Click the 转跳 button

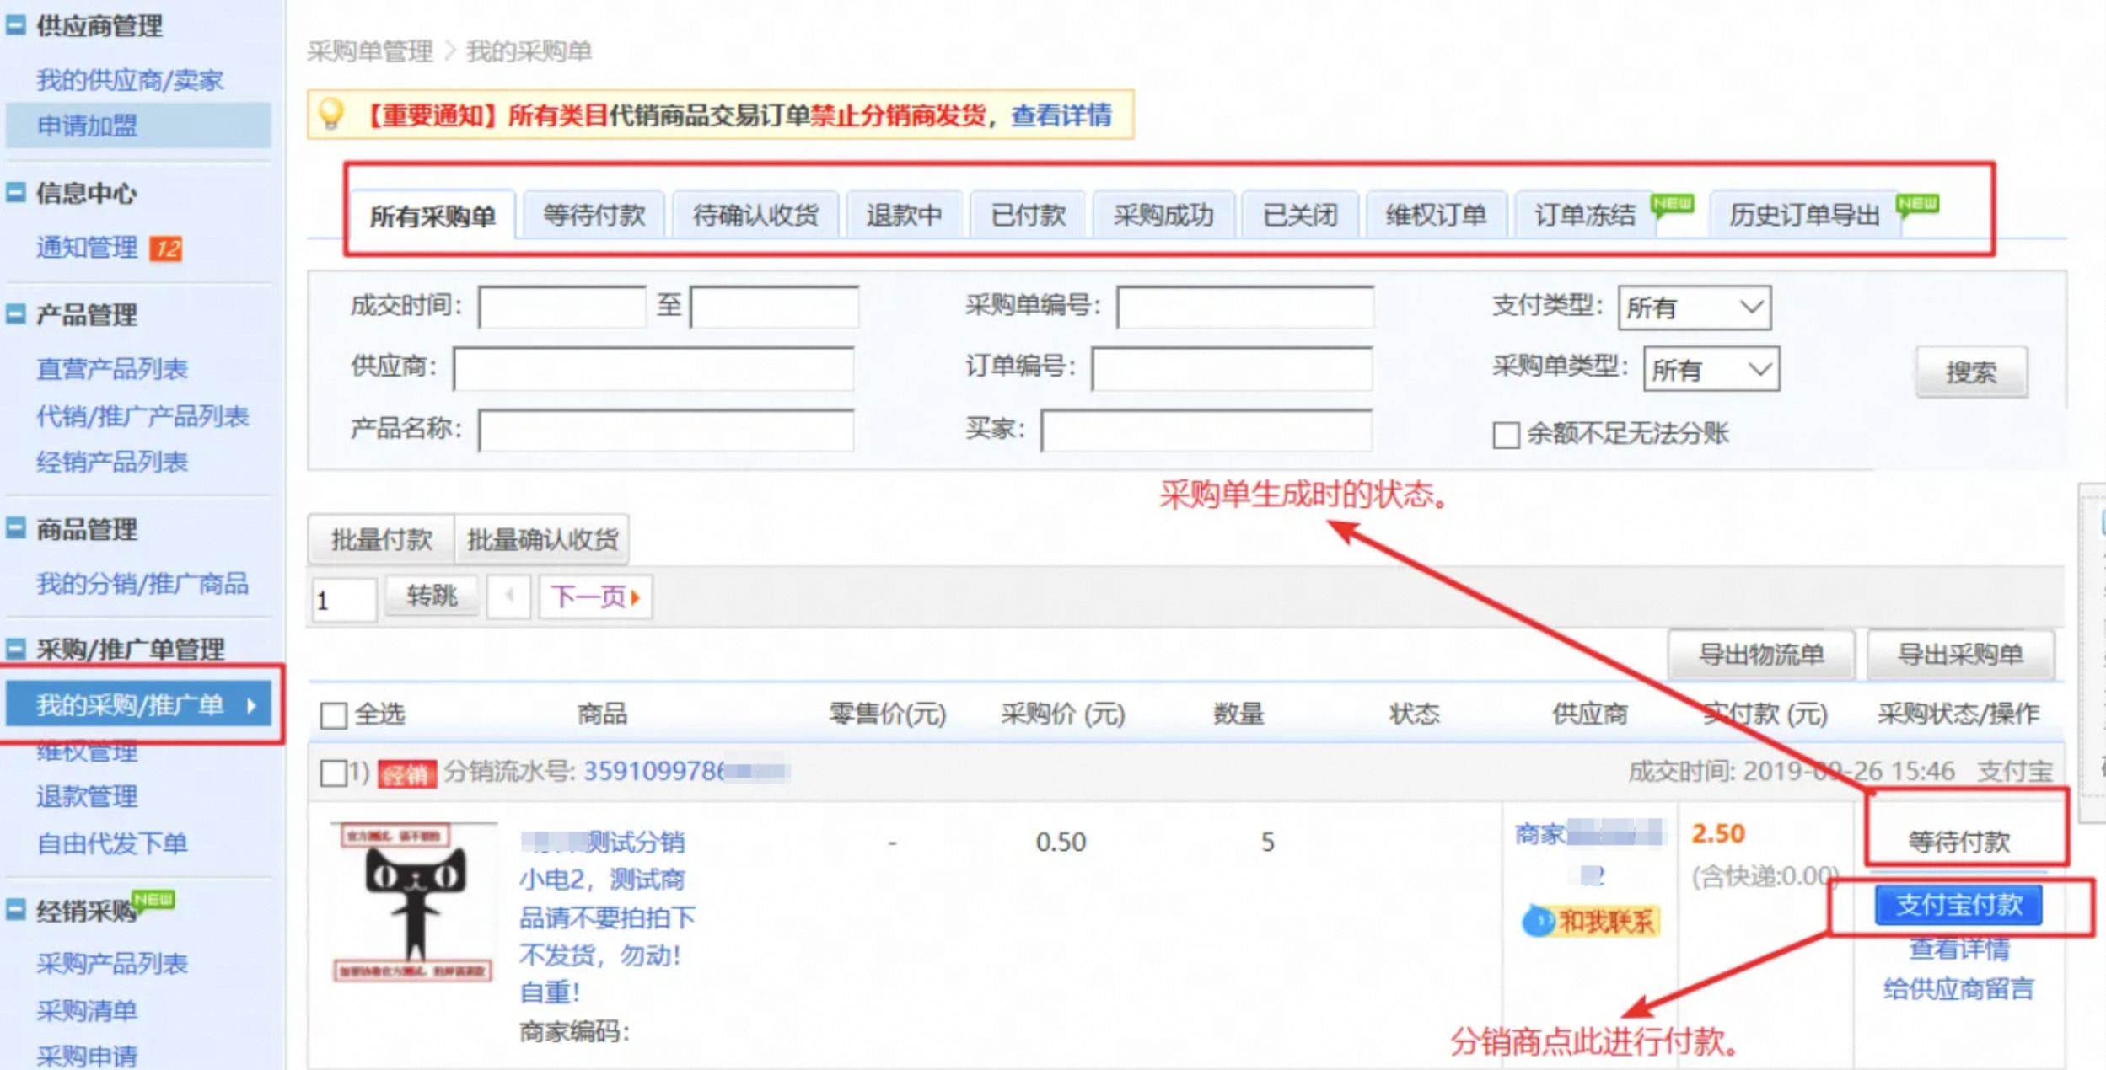click(x=432, y=596)
